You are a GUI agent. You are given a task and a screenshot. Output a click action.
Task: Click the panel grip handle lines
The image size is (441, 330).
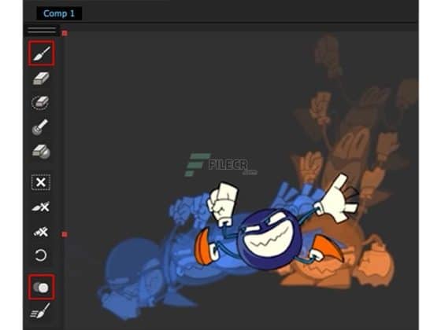point(42,30)
